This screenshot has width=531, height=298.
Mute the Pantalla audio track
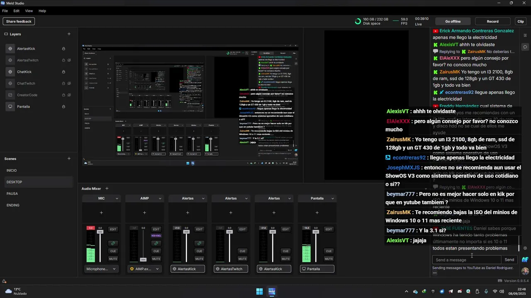(x=329, y=259)
